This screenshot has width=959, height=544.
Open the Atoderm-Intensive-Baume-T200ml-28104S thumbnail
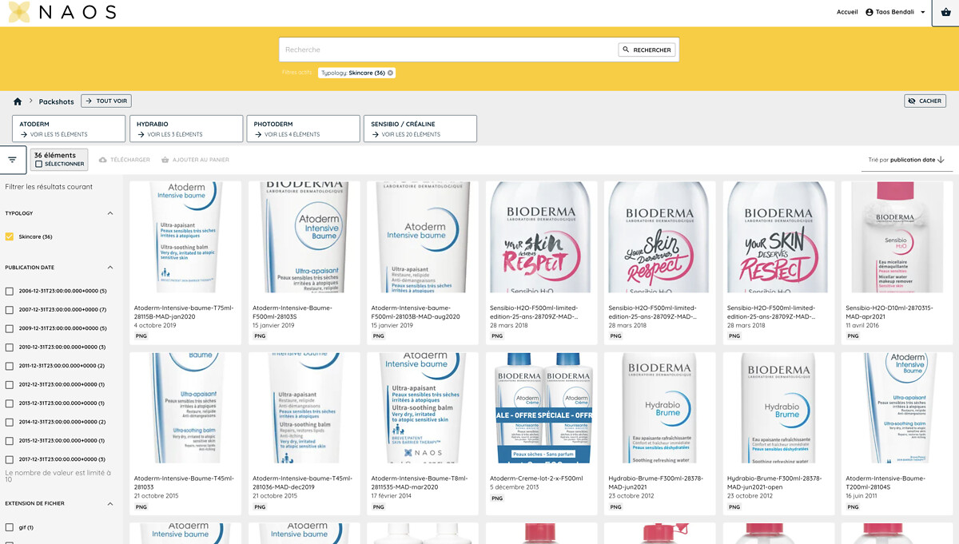tap(897, 408)
